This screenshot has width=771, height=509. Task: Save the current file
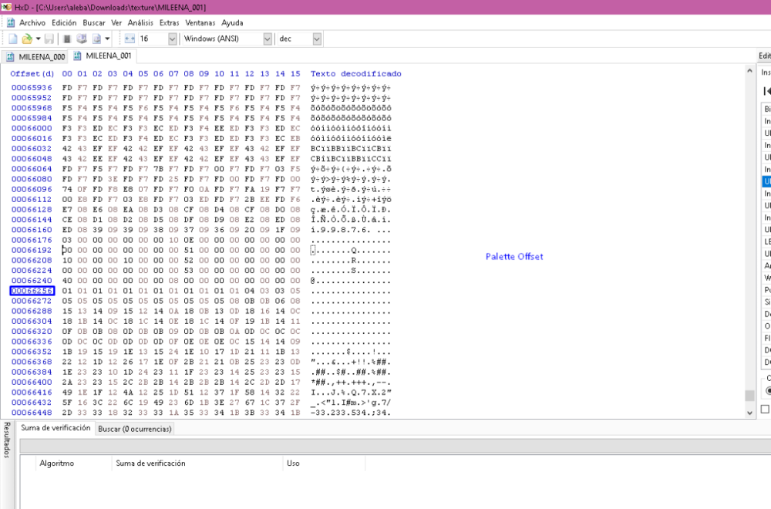49,39
